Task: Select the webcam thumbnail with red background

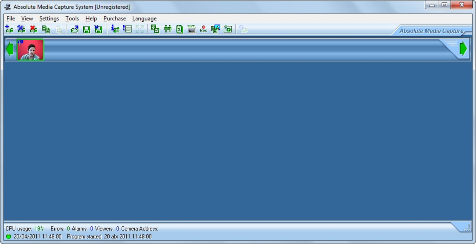Action: click(30, 50)
